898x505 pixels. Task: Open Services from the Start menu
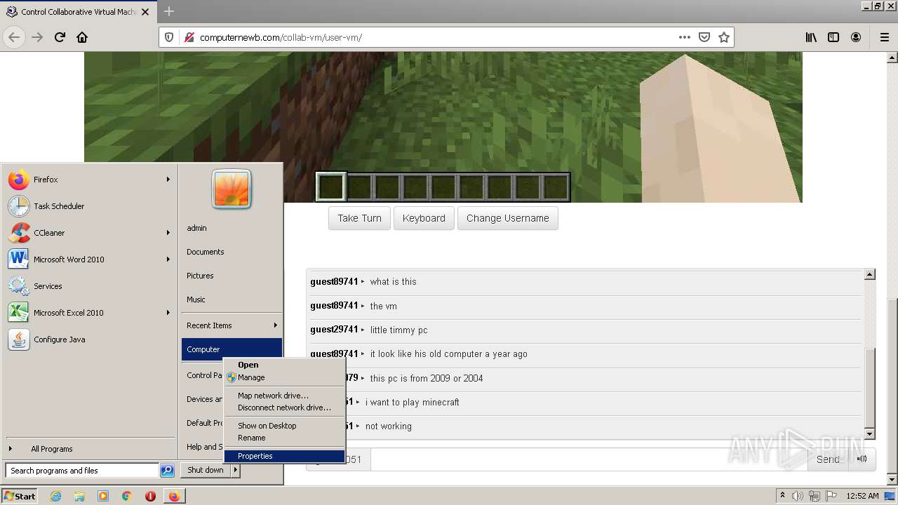(x=89, y=286)
